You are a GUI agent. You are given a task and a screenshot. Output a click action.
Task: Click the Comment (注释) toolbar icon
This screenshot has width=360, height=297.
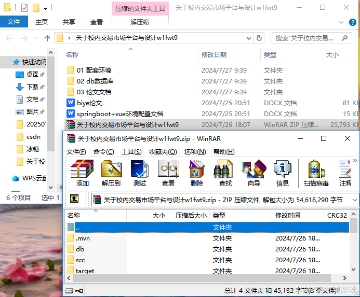pos(345,173)
